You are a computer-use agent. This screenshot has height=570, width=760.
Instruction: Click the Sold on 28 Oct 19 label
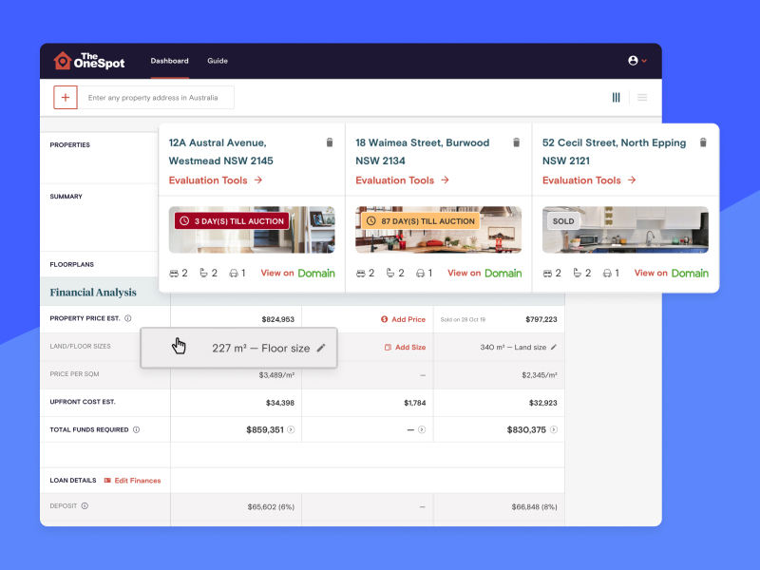(x=463, y=320)
